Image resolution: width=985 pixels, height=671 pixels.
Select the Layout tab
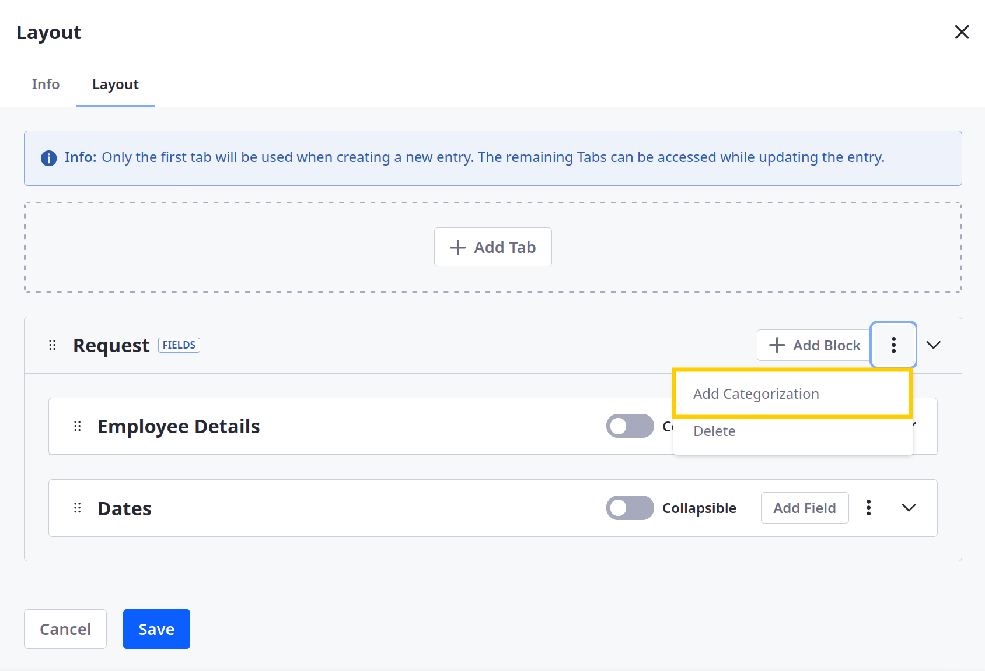click(x=116, y=85)
